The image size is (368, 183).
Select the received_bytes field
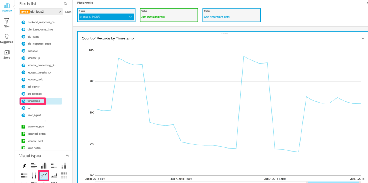click(x=36, y=134)
